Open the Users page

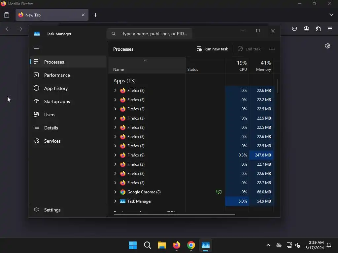tap(68, 115)
